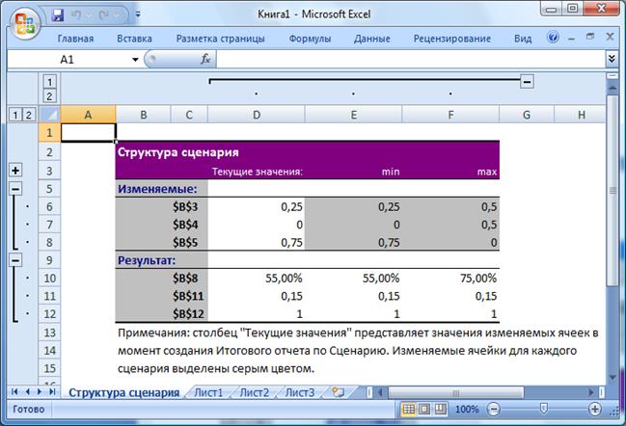The width and height of the screenshot is (626, 426).
Task: Collapse the column outline group
Action: 527,82
